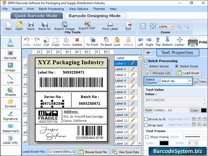Edit Label 5 with pencil icon
Screen dimensions: 208x156
pos(133,86)
